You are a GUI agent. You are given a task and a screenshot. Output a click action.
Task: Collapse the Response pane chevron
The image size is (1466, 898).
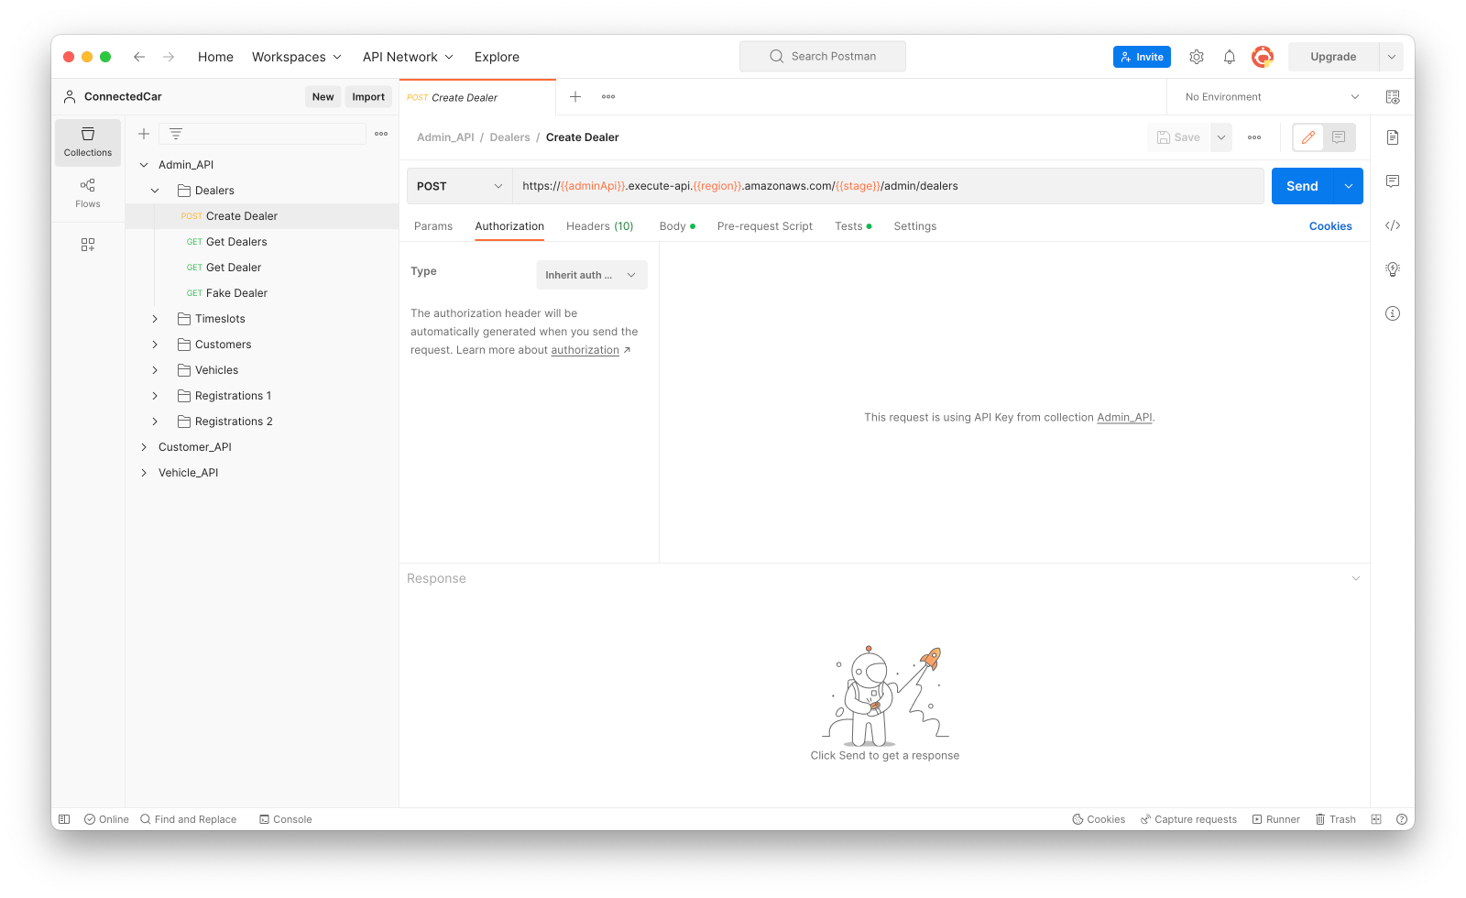[1356, 578]
